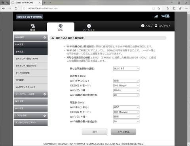
Task: Click the 周波数 2.4GHz section heading
Action: (78, 76)
